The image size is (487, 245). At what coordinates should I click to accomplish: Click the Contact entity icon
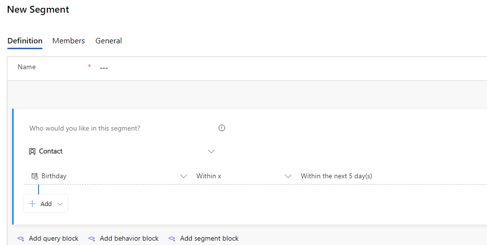coord(32,151)
